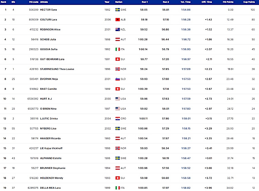The image size is (259, 191).
Task: Click the New Zealand flag for ROBINSON Alice
Action: (118, 30)
